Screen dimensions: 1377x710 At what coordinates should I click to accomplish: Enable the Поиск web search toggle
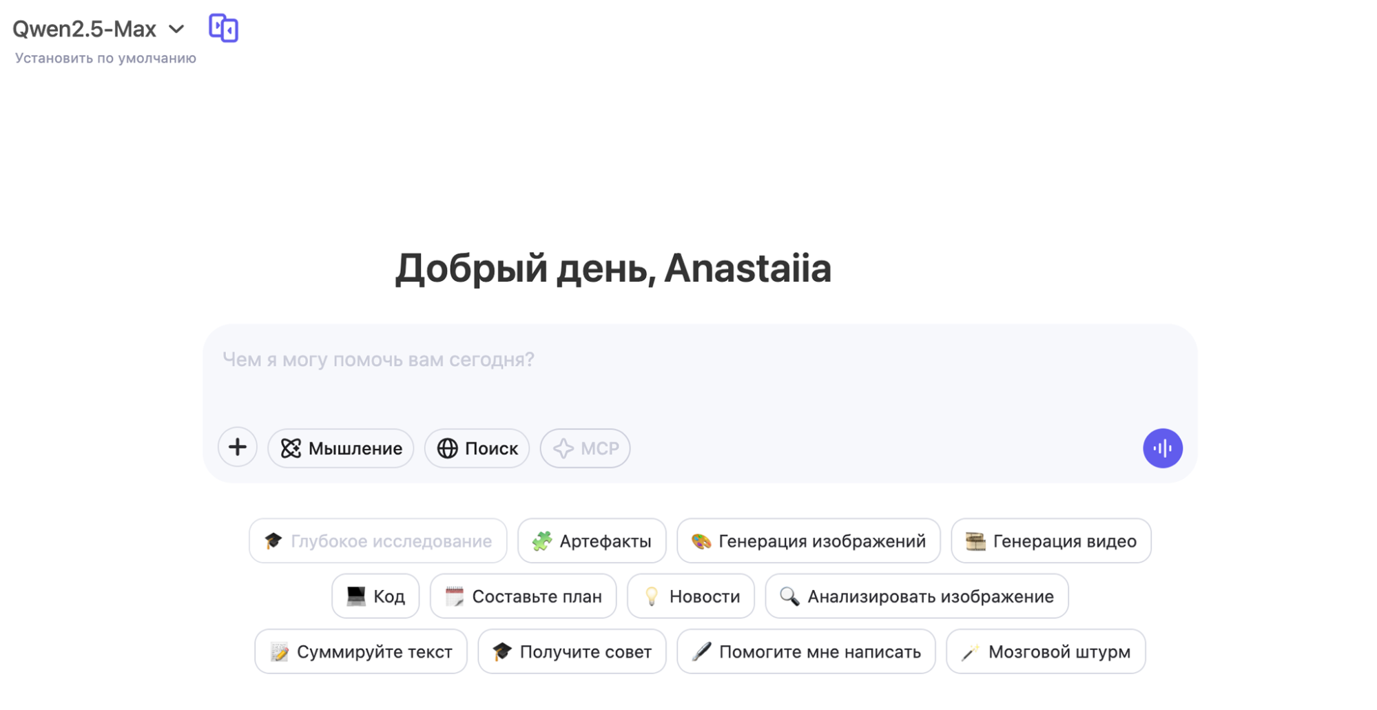(477, 448)
